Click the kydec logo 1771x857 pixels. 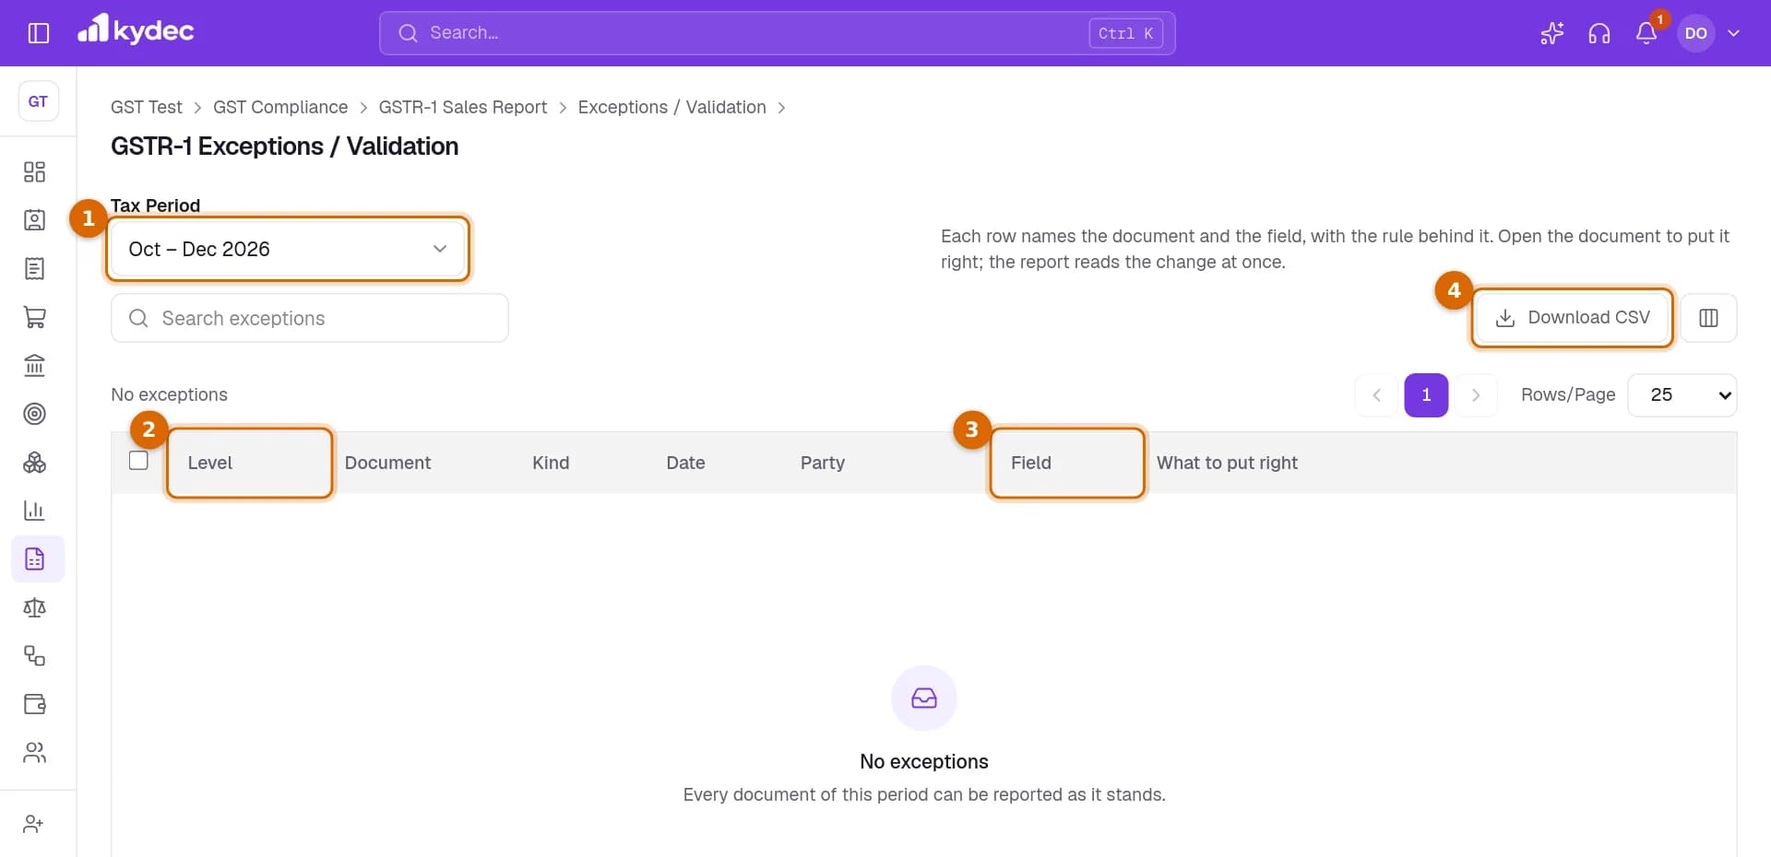(x=136, y=30)
